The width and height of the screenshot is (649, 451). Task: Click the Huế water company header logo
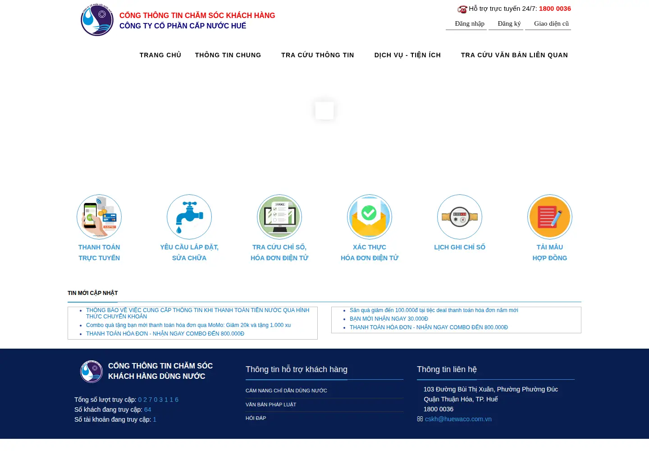tap(97, 20)
